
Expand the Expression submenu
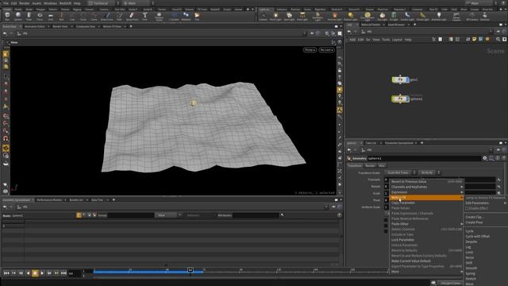[426, 192]
